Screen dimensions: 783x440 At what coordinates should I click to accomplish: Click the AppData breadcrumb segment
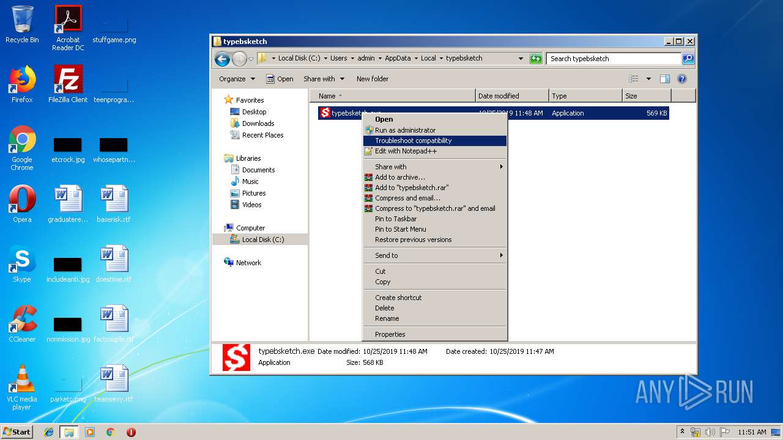point(398,59)
